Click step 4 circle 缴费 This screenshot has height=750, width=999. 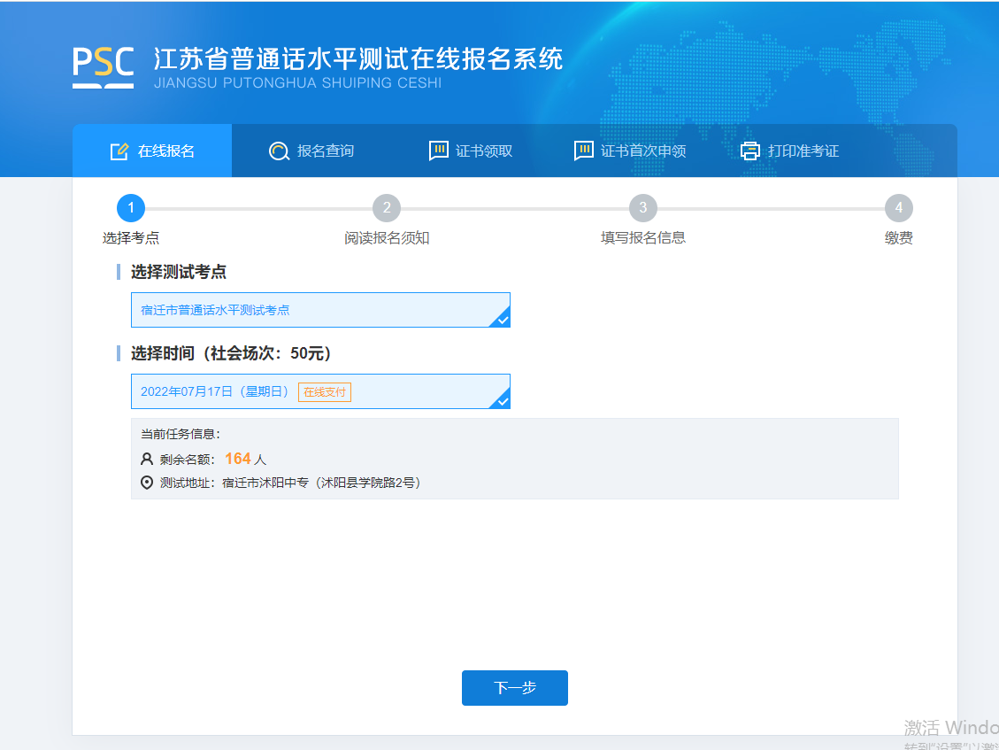(899, 208)
